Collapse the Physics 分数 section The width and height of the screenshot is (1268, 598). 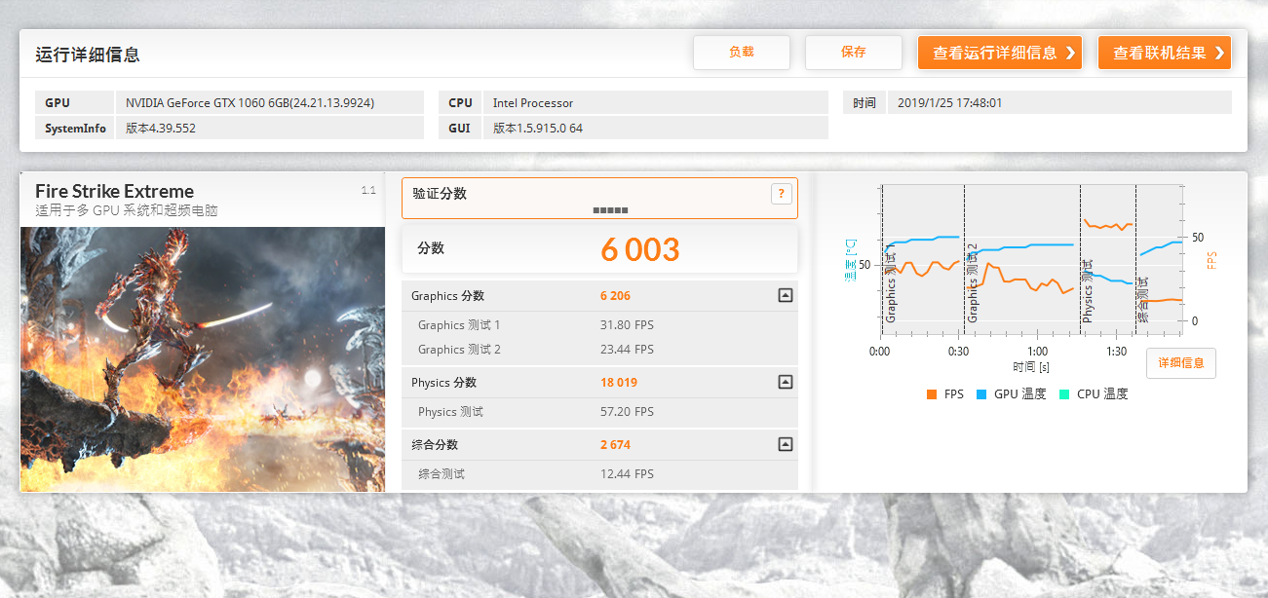pos(786,383)
